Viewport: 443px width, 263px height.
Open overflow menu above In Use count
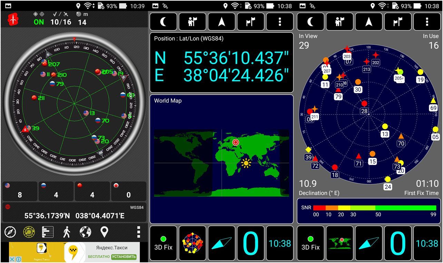(427, 22)
